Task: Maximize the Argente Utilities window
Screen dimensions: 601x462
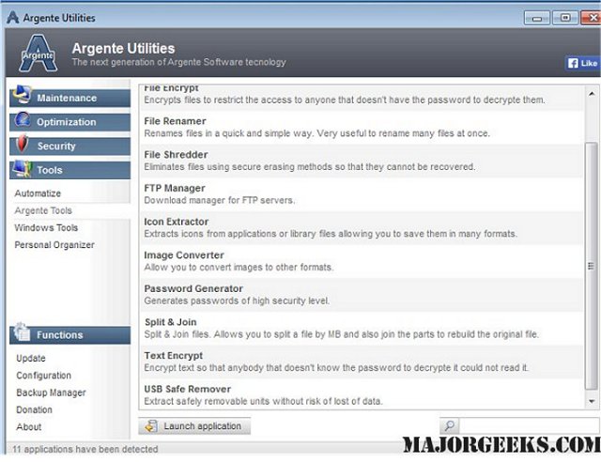Action: 565,18
